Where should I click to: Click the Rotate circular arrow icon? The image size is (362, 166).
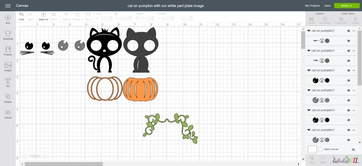coord(138,18)
